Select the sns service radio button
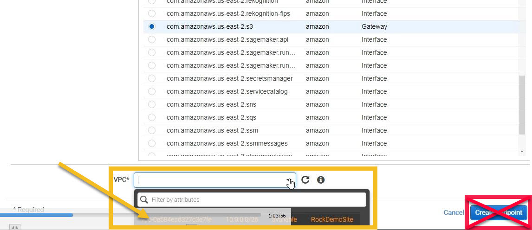Screen dimensions: 532x230 point(152,104)
